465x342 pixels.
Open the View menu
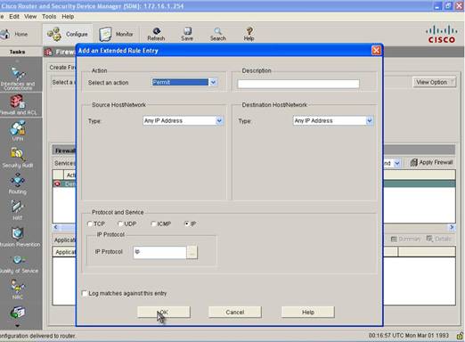(x=30, y=17)
